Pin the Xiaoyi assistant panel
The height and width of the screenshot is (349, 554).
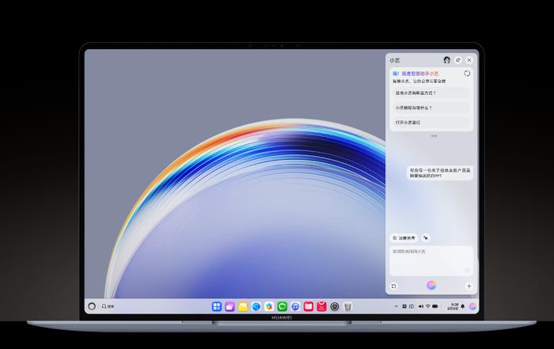(458, 60)
